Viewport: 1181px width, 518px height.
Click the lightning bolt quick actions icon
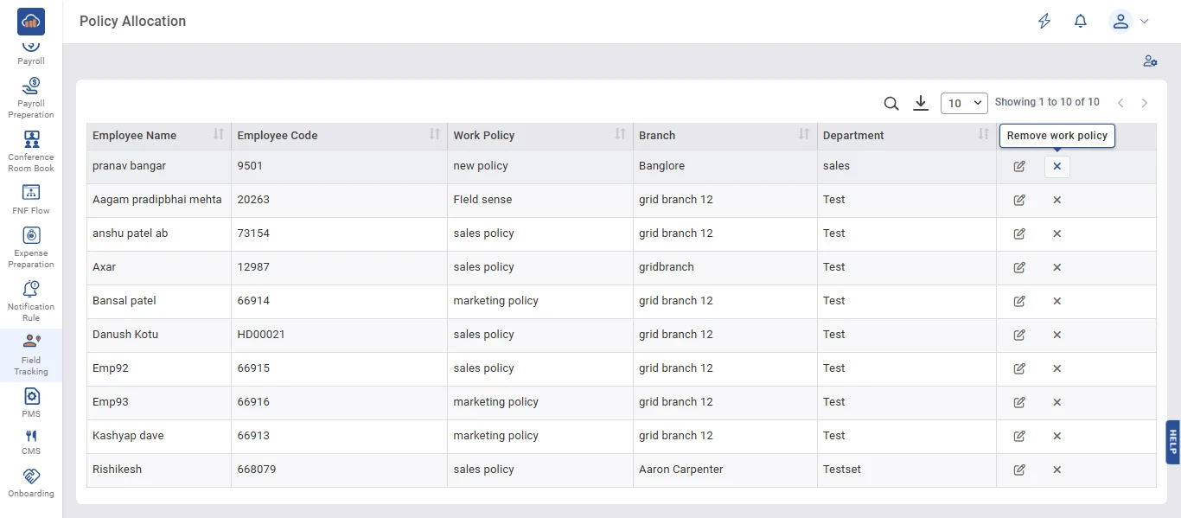click(x=1044, y=22)
